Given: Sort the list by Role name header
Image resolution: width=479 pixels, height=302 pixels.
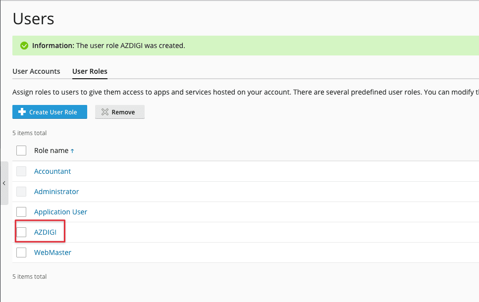Looking at the screenshot, I should click(51, 151).
